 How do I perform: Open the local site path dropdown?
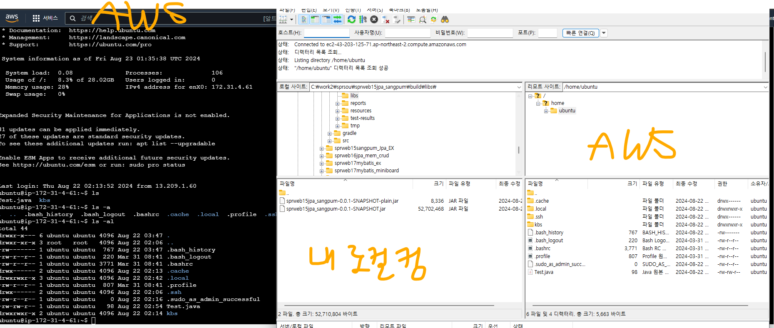[x=519, y=87]
